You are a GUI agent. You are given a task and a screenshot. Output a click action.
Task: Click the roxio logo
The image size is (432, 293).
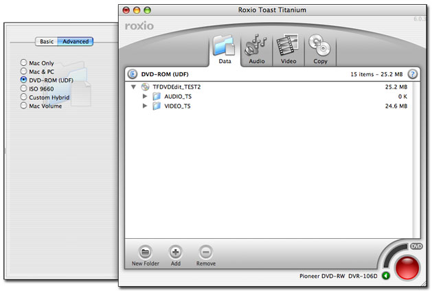139,26
